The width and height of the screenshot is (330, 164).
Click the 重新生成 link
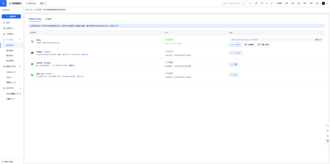tap(318, 40)
